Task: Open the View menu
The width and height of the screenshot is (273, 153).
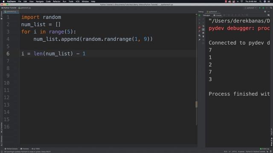Action: (x=31, y=1)
